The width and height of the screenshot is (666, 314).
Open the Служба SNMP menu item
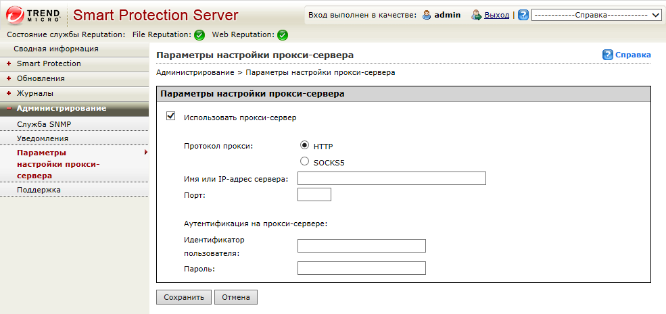coord(43,124)
